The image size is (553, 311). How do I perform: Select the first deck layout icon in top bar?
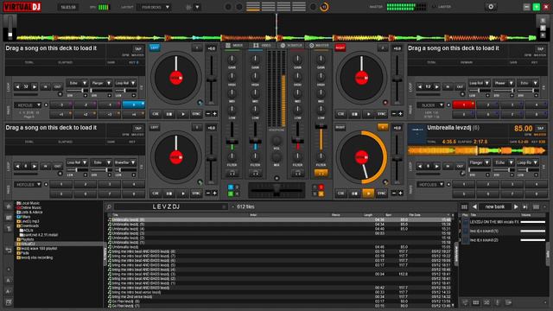pyautogui.click(x=253, y=7)
